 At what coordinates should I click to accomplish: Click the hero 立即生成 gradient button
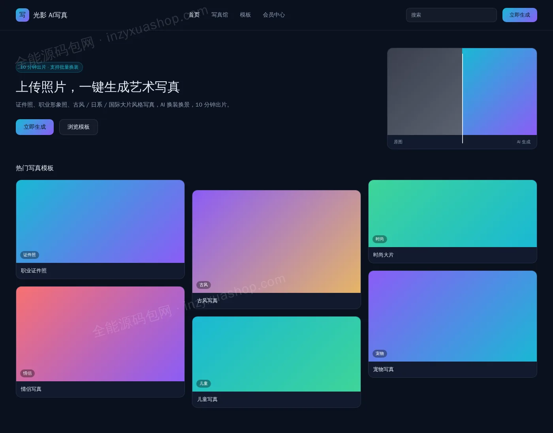pyautogui.click(x=35, y=127)
